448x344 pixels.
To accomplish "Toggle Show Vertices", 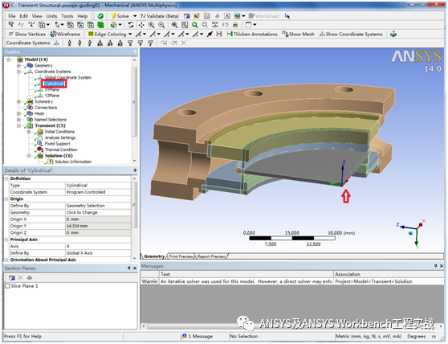I will 26,34.
